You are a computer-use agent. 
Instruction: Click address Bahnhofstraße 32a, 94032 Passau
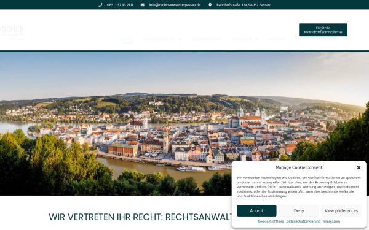[x=243, y=5]
